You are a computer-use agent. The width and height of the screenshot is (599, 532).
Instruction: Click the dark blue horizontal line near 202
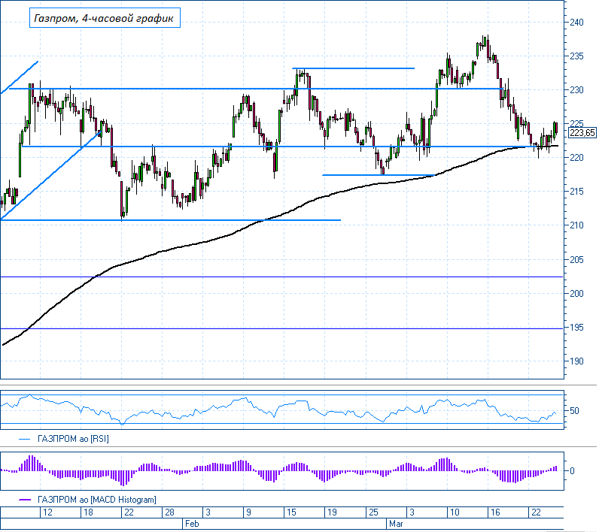pyautogui.click(x=281, y=277)
